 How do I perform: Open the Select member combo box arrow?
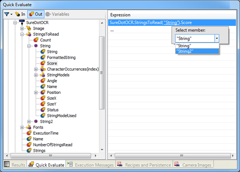[x=217, y=38]
